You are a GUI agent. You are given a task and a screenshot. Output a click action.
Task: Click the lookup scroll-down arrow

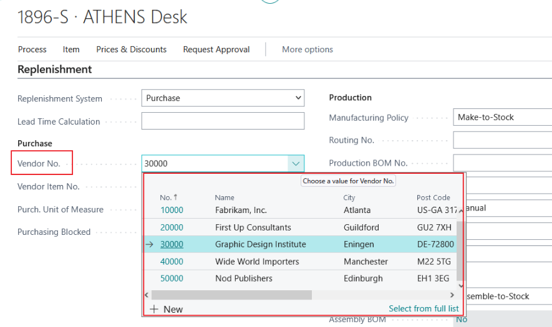coord(460,285)
